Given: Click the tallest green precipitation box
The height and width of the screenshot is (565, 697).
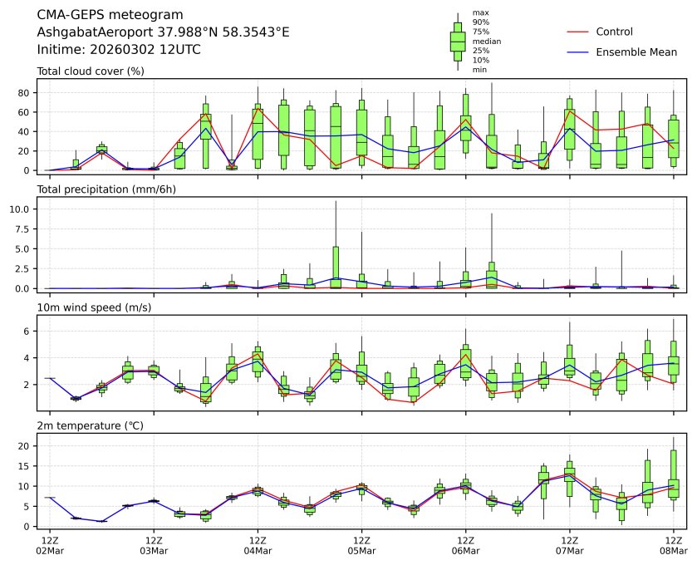Looking at the screenshot, I should point(336,267).
